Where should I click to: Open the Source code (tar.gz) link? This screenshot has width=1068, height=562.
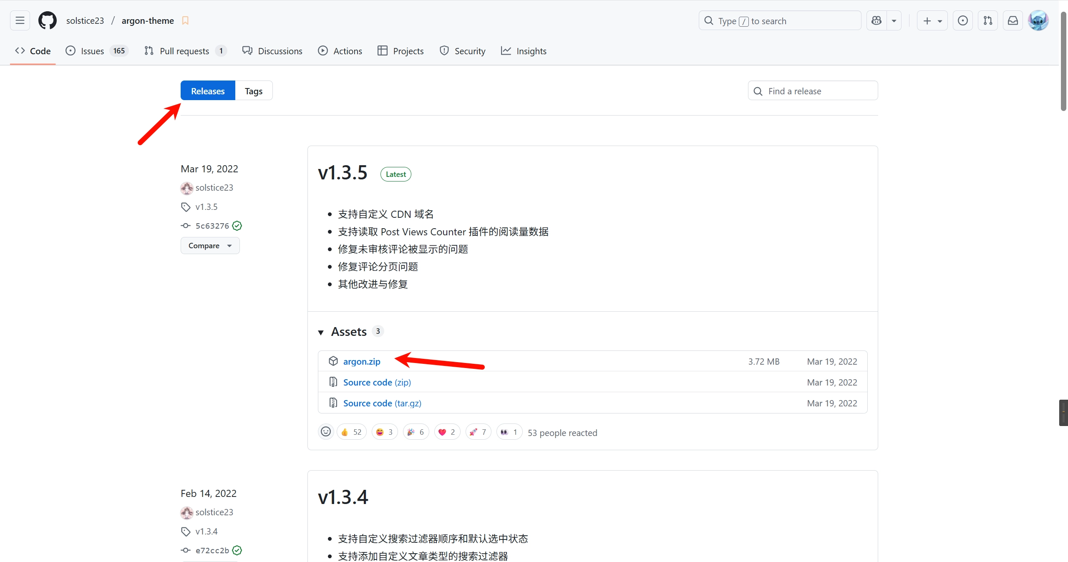tap(382, 403)
